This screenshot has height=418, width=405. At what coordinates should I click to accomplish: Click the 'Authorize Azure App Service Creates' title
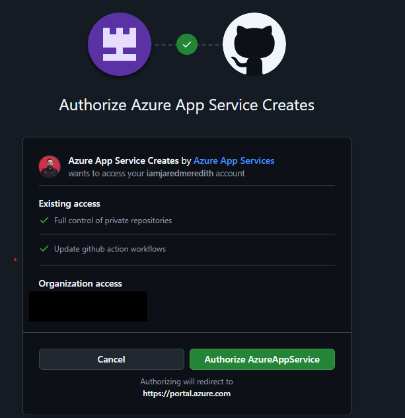point(186,105)
